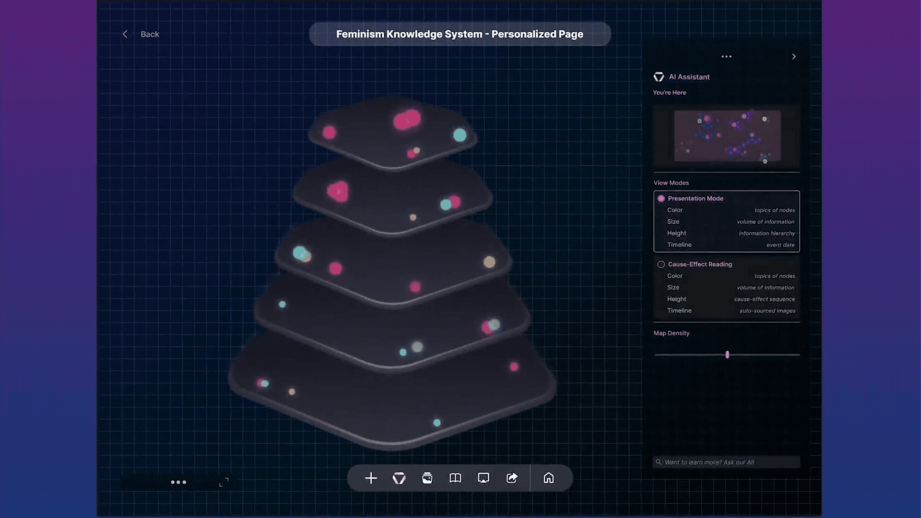This screenshot has height=518, width=921.
Task: Click the teal node on bottom layer
Action: (x=437, y=423)
